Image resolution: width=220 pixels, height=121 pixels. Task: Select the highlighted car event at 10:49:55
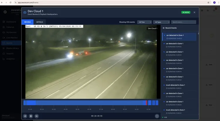[x=179, y=37]
